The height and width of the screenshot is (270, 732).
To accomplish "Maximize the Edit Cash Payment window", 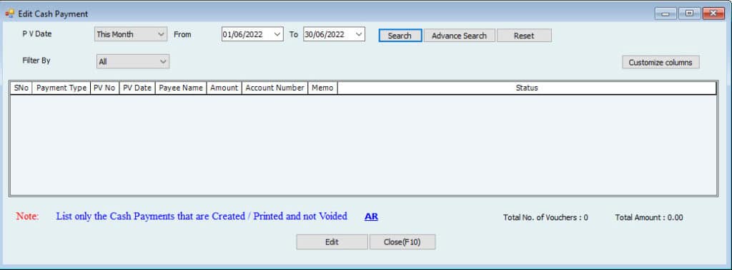I will [x=689, y=14].
